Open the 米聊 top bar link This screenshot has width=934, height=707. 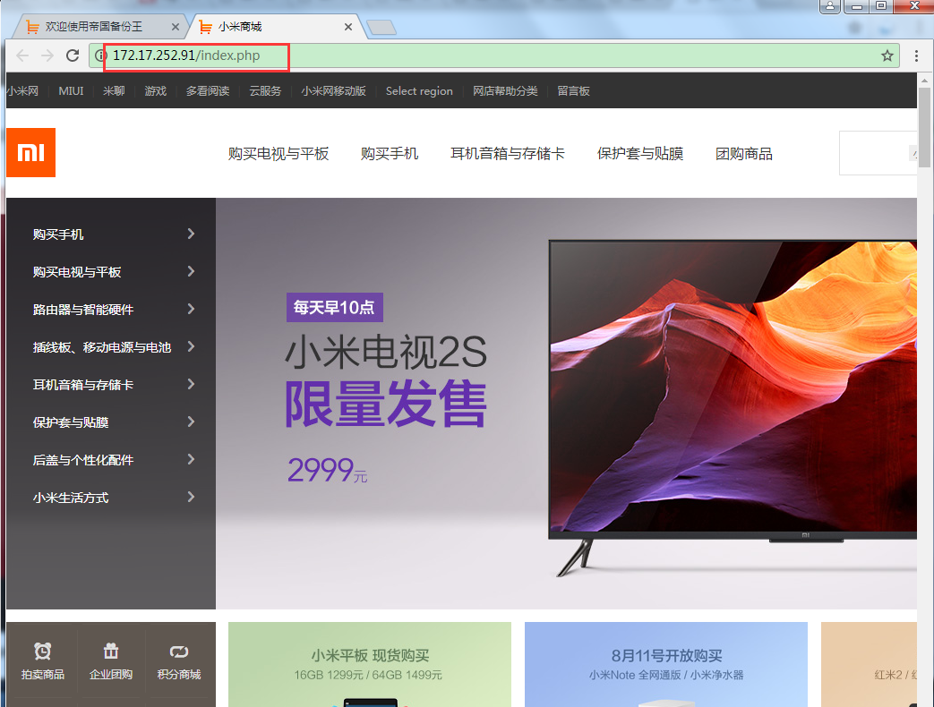[114, 91]
